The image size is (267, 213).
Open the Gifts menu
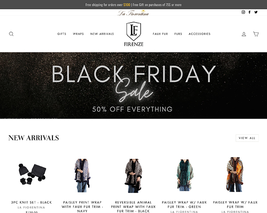62,34
